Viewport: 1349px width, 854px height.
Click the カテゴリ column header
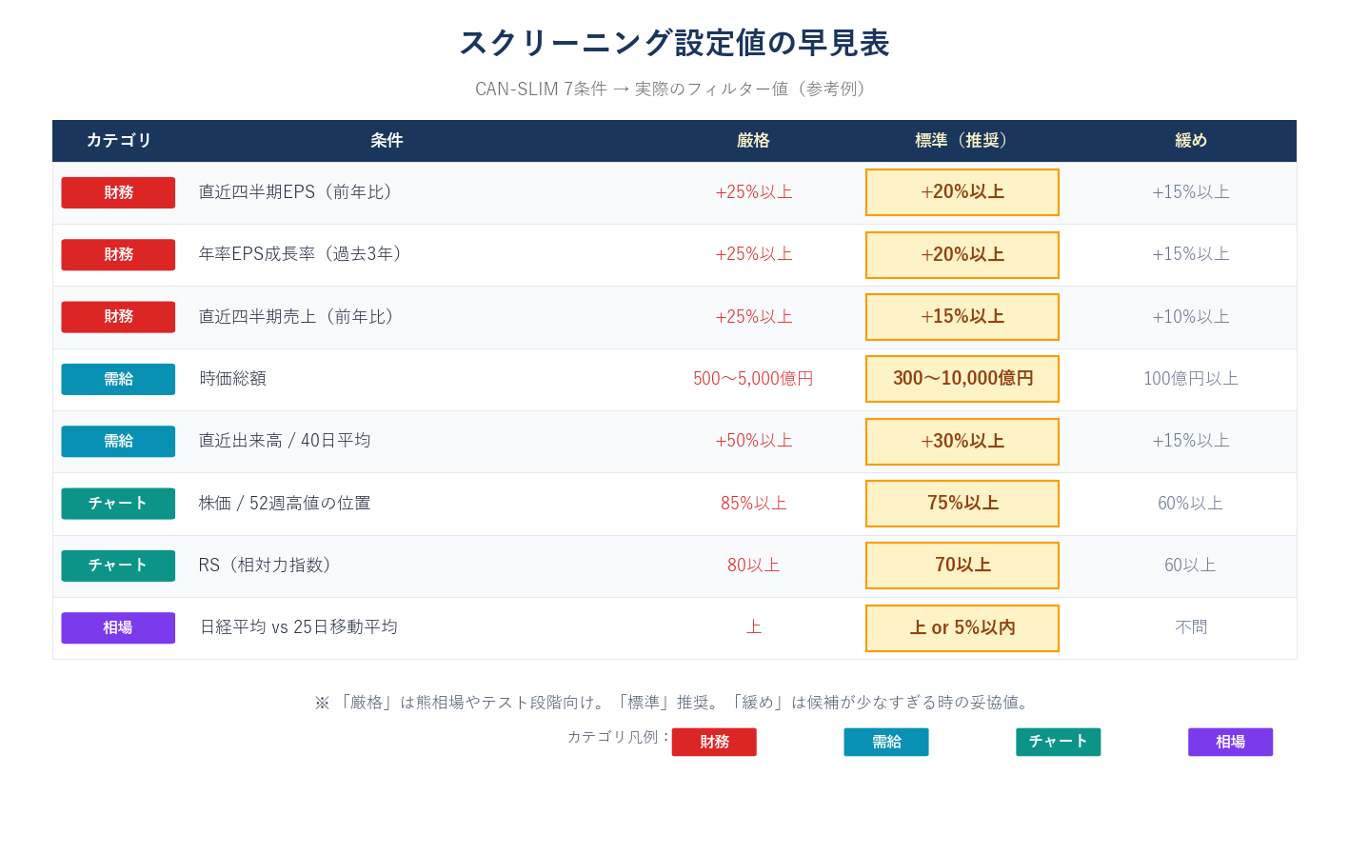119,140
